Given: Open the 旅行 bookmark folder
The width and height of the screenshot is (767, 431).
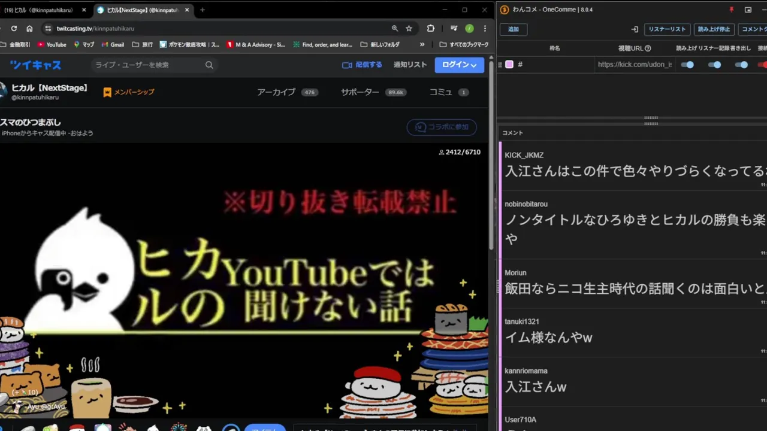Looking at the screenshot, I should pos(142,44).
